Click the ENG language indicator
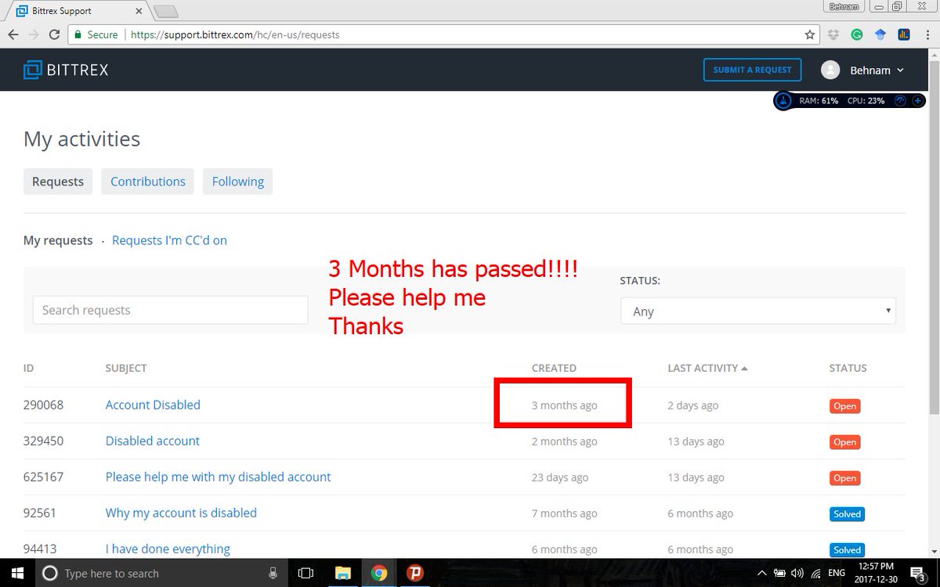Image resolution: width=940 pixels, height=587 pixels. [x=837, y=573]
